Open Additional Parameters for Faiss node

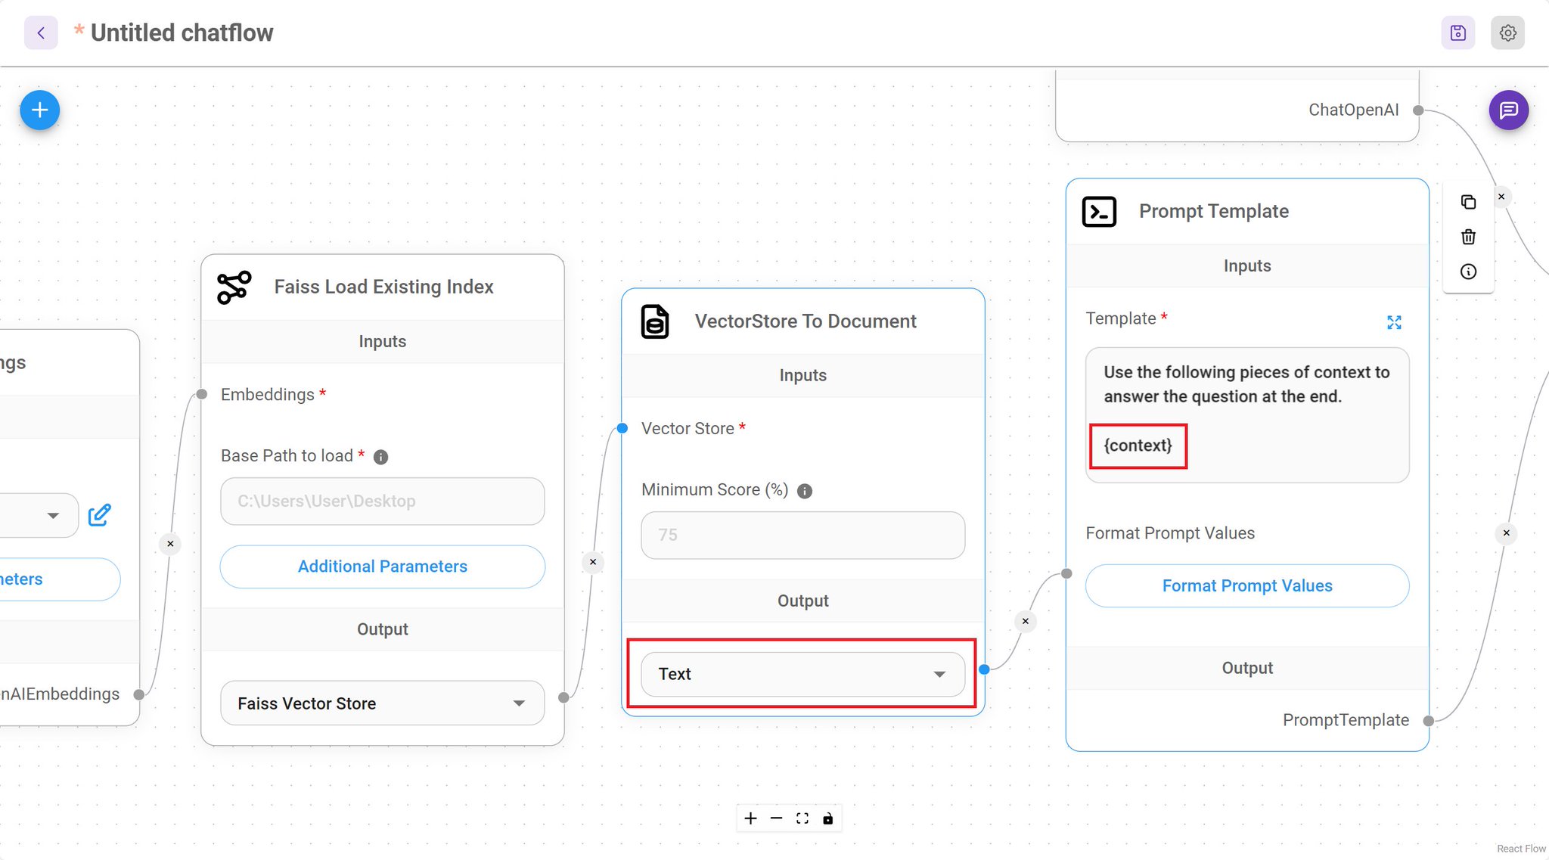pos(382,567)
